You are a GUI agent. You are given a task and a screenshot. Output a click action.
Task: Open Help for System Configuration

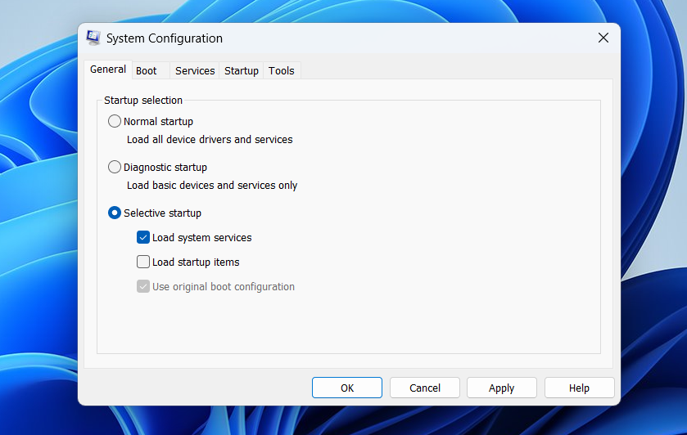coord(579,388)
